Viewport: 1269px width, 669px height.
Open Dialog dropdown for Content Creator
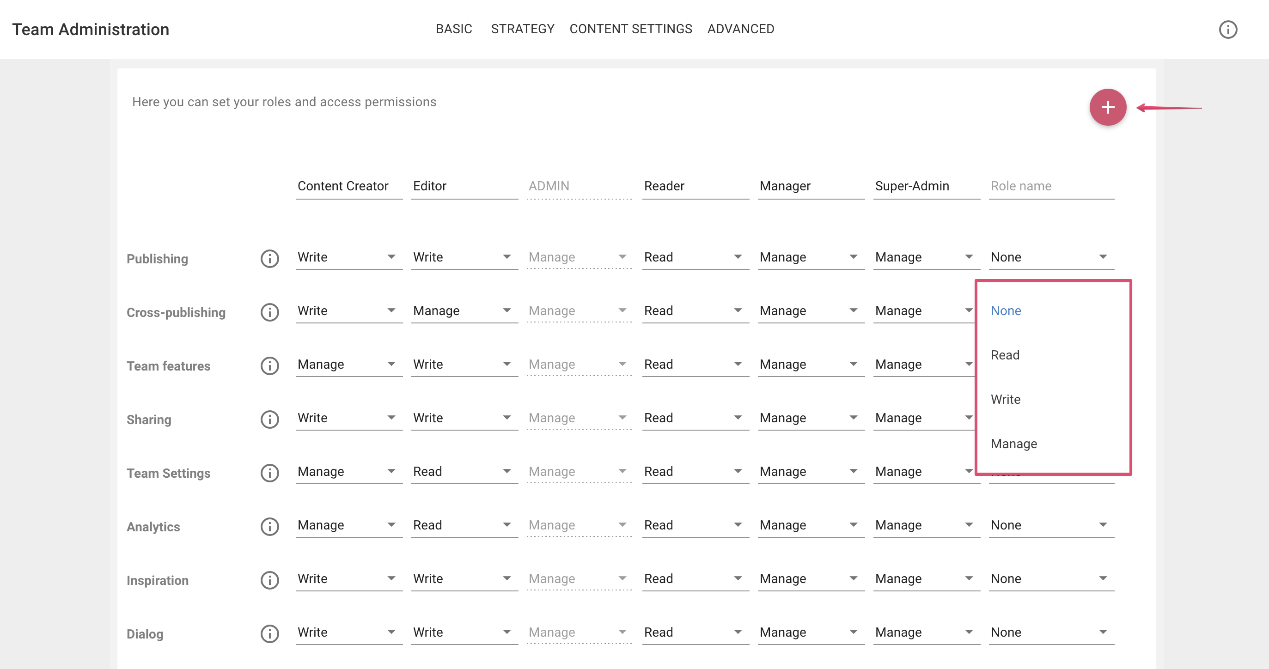click(x=349, y=633)
